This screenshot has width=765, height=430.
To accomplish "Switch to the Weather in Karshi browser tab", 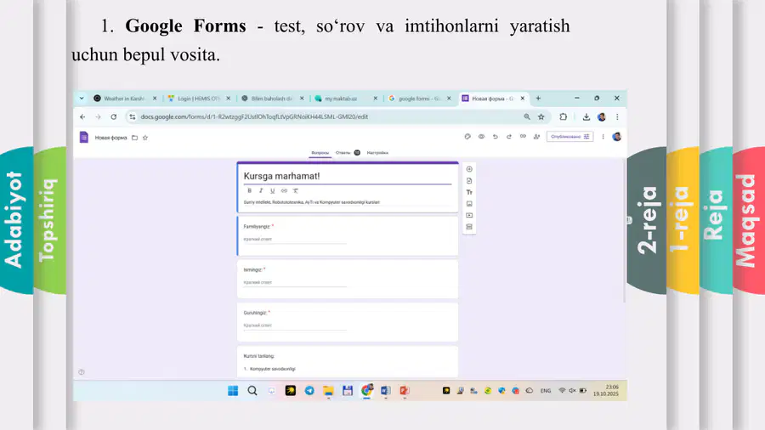I will [x=124, y=99].
